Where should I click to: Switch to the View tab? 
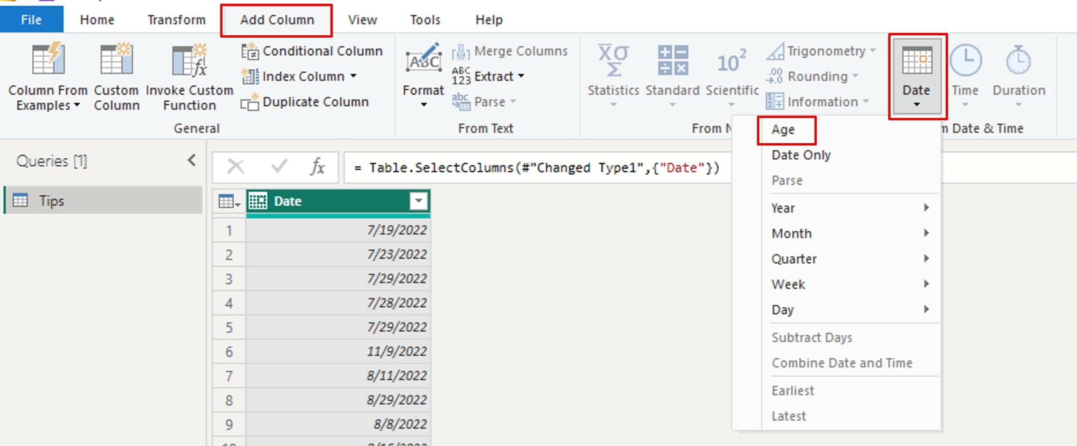[x=363, y=20]
